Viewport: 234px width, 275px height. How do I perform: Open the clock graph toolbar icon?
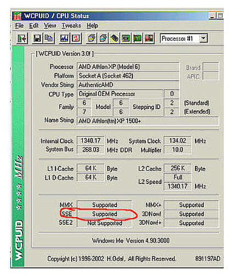coord(64,38)
